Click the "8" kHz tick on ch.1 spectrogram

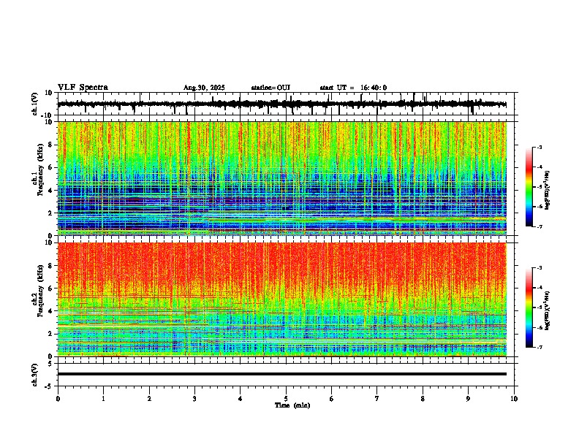[51, 145]
